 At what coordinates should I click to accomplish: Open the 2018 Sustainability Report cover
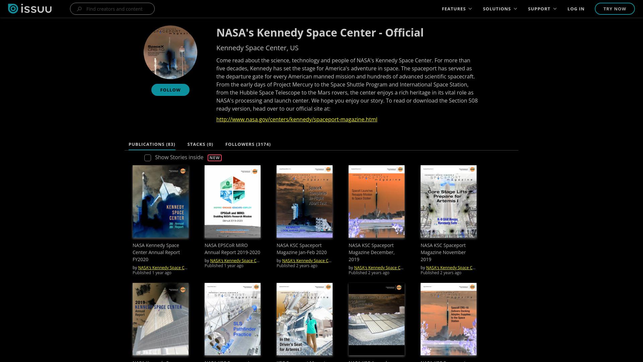click(376, 319)
